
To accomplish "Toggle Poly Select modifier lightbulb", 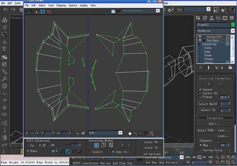I will (200, 40).
